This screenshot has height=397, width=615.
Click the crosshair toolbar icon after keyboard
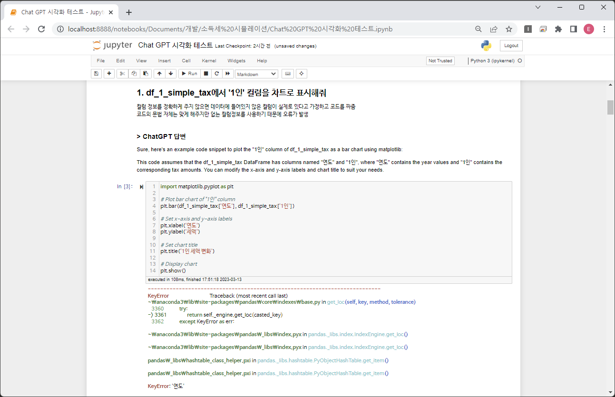pos(302,74)
